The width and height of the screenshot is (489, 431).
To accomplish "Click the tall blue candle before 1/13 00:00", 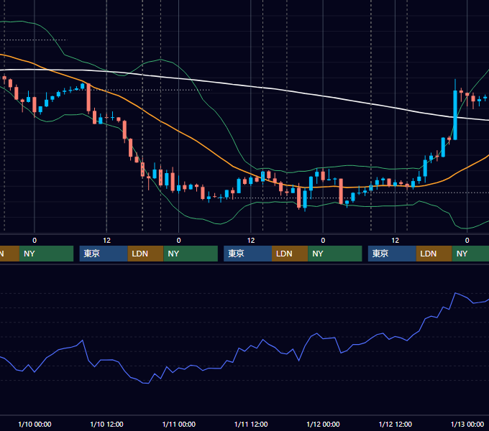I will 455,115.
